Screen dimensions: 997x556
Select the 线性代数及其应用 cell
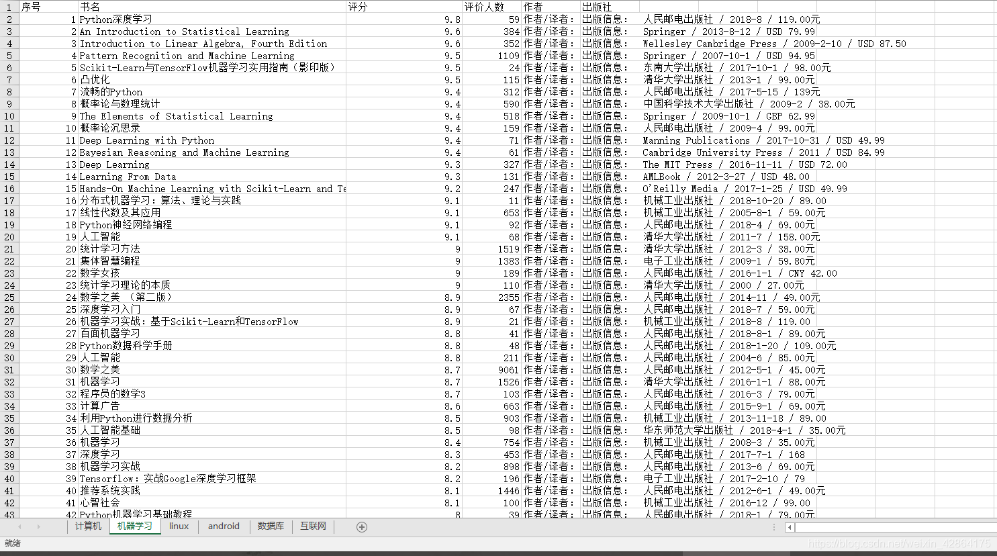point(212,213)
